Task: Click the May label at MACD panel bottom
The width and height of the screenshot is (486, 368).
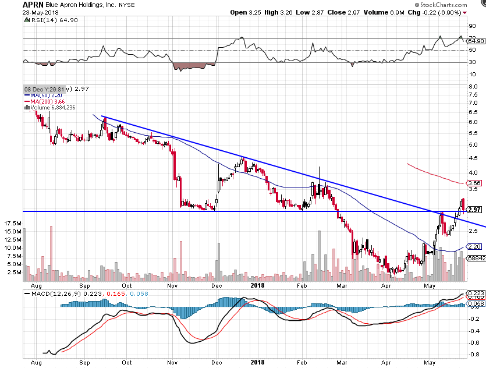Action: (430, 362)
